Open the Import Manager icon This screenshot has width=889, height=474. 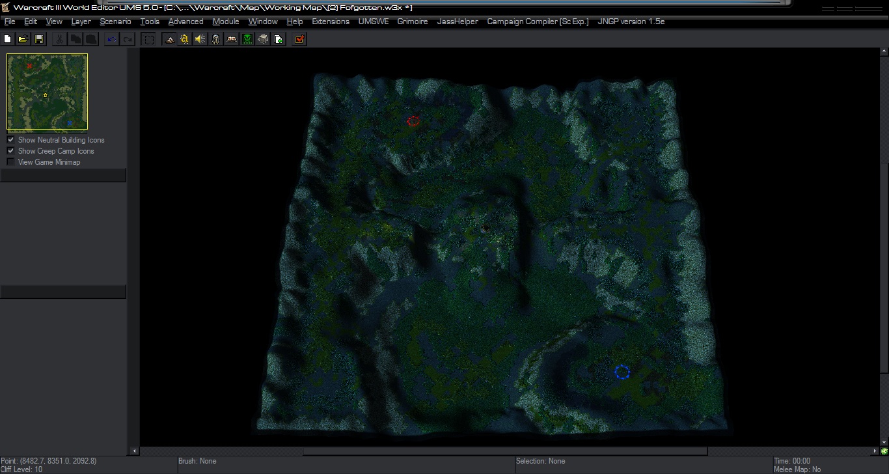[x=279, y=39]
